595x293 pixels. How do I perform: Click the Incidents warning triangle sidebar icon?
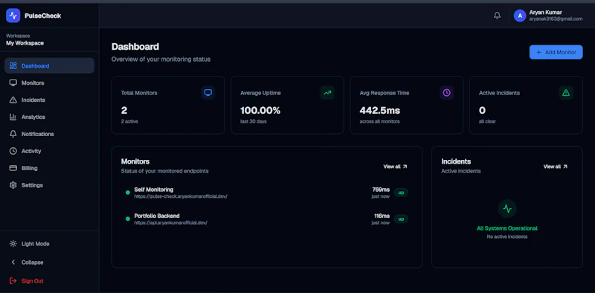tap(13, 100)
